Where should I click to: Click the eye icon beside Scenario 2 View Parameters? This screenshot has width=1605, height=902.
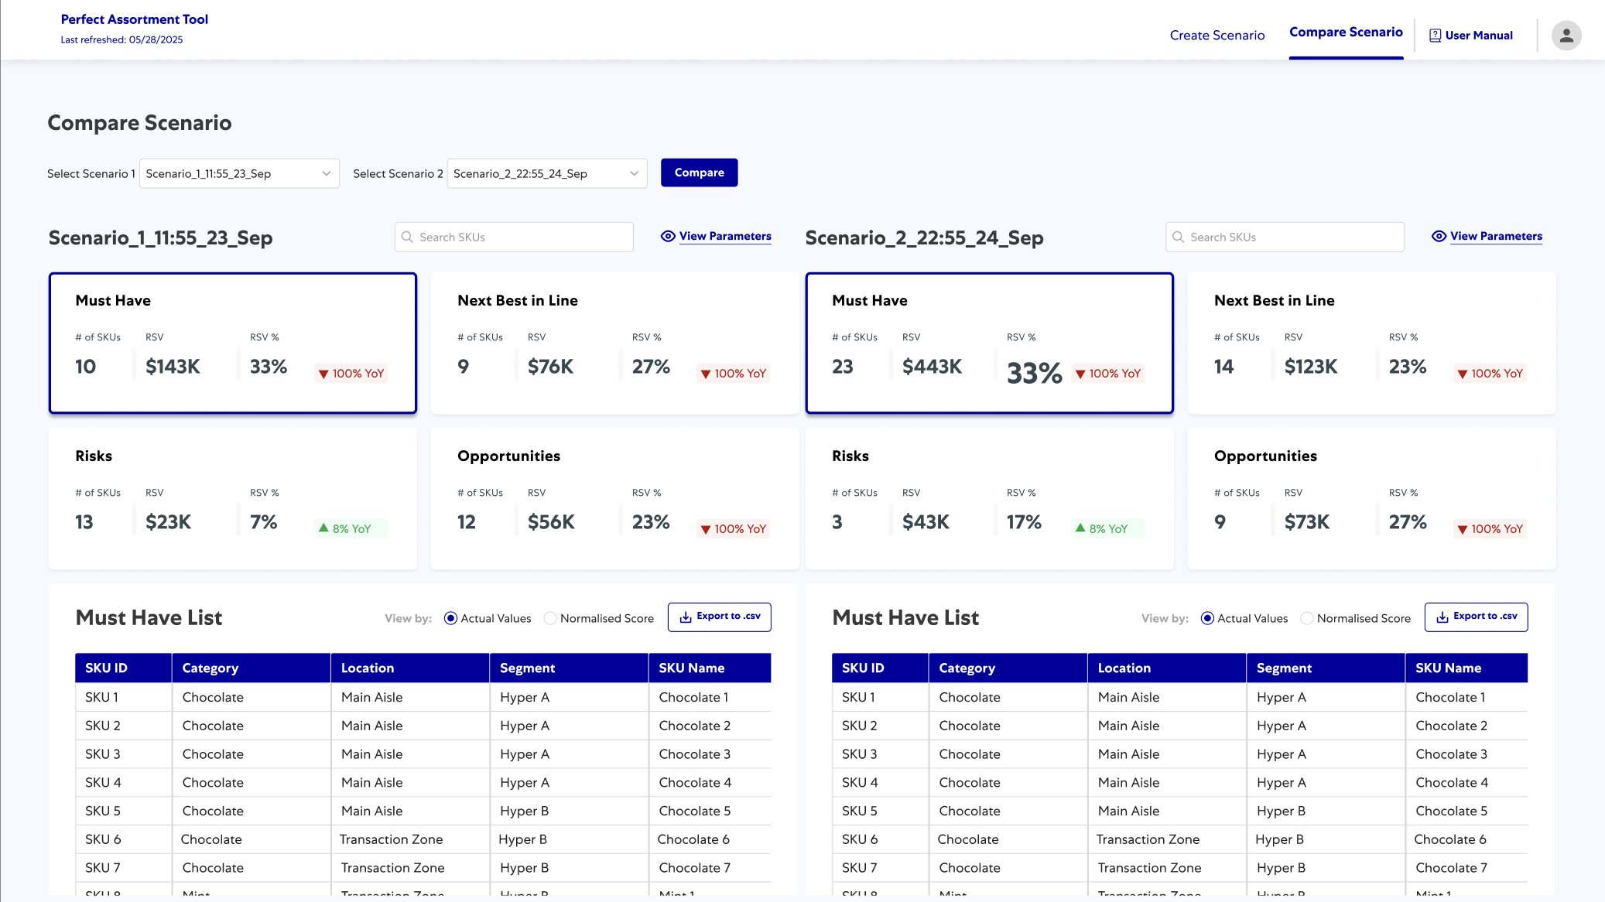(1439, 237)
